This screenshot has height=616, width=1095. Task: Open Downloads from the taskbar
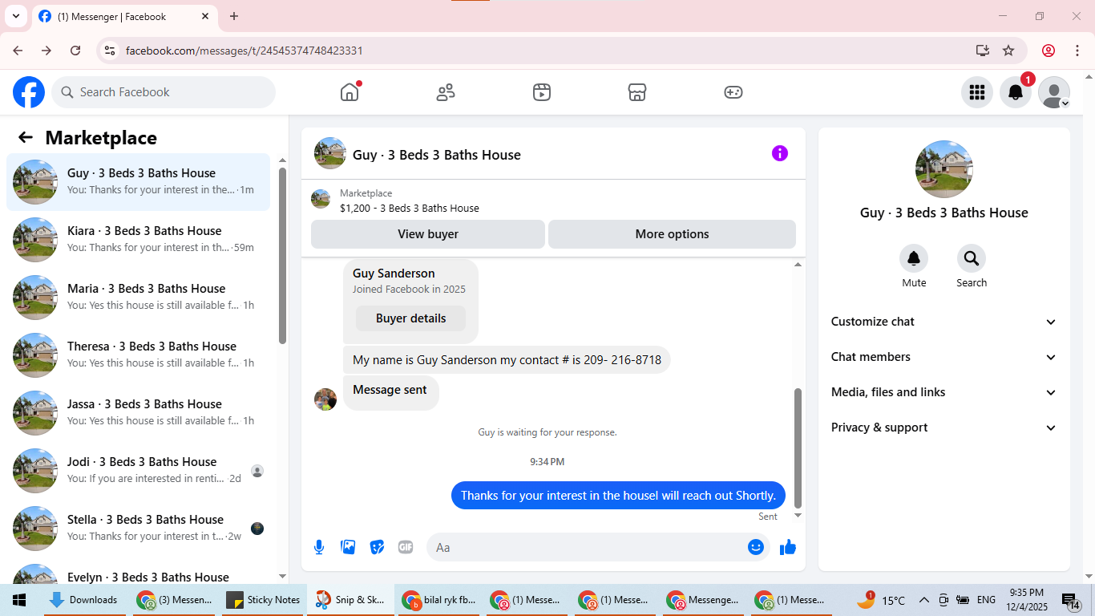click(x=84, y=600)
